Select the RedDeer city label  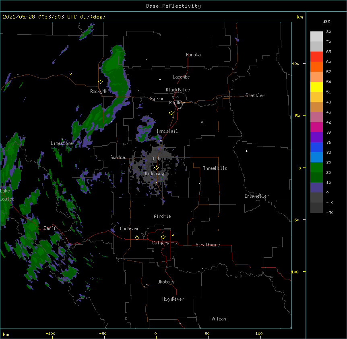(x=177, y=103)
